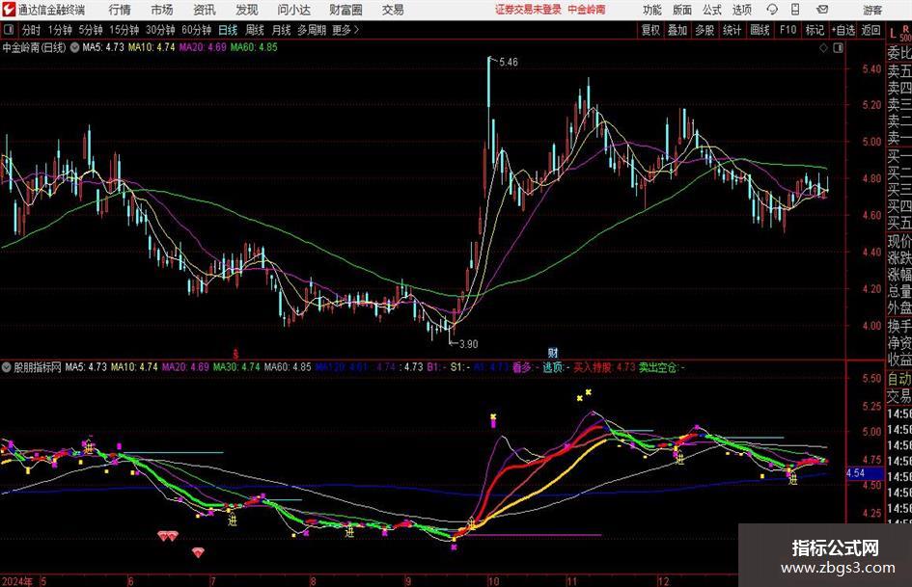Toggle left panel icon beside 分时
The height and width of the screenshot is (587, 912).
(x=9, y=30)
